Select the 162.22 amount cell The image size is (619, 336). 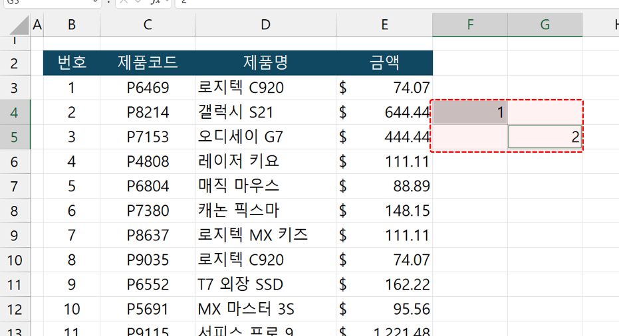coord(384,285)
